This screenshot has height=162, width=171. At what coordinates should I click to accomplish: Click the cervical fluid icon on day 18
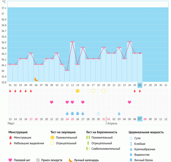pyautogui.click(x=98, y=113)
